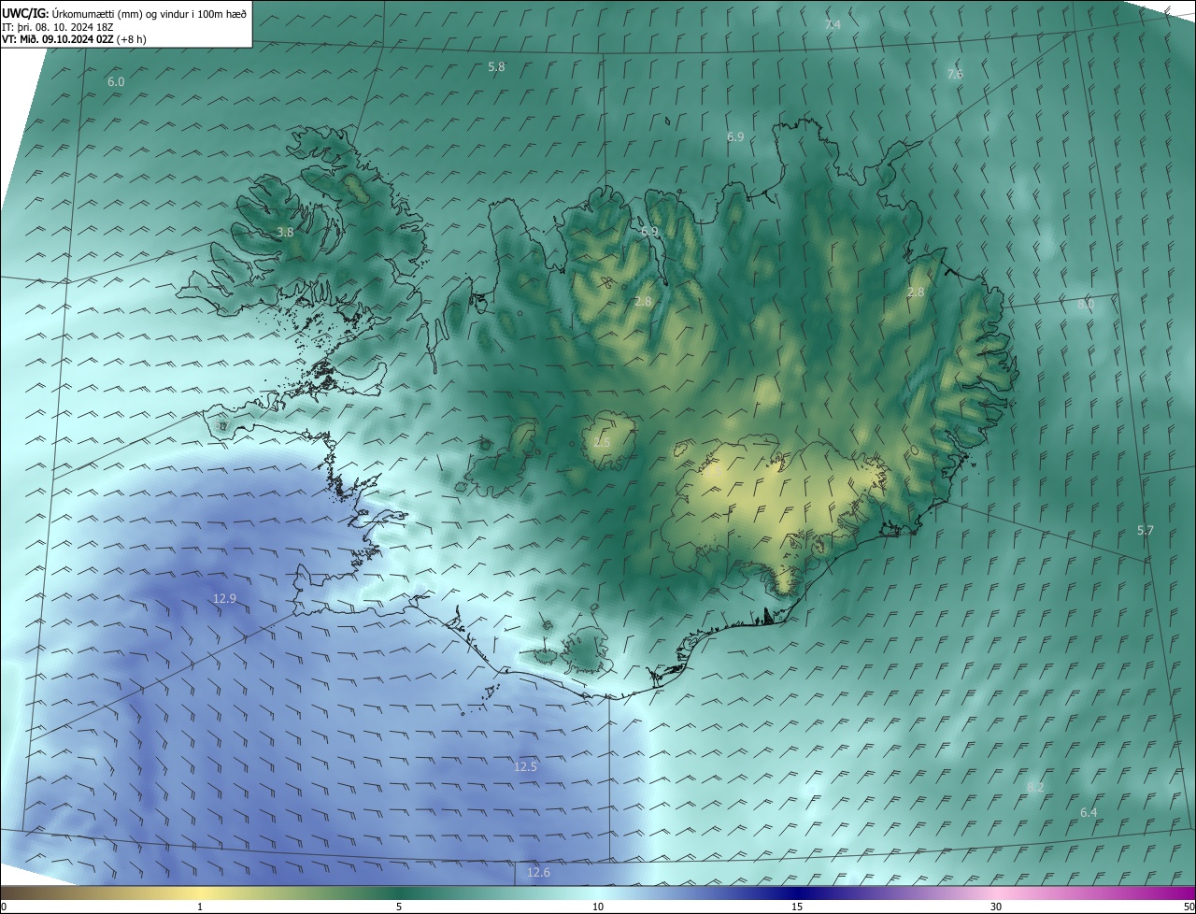Click the 12.6 value label on the map
This screenshot has width=1196, height=914.
point(538,873)
